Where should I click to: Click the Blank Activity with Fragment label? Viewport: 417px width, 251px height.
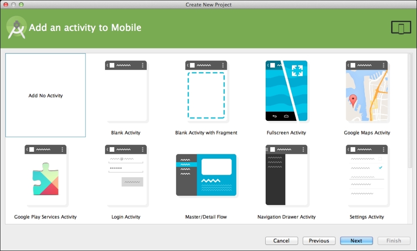[206, 133]
